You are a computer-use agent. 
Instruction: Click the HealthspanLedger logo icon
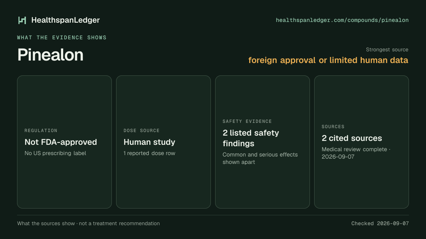click(22, 20)
